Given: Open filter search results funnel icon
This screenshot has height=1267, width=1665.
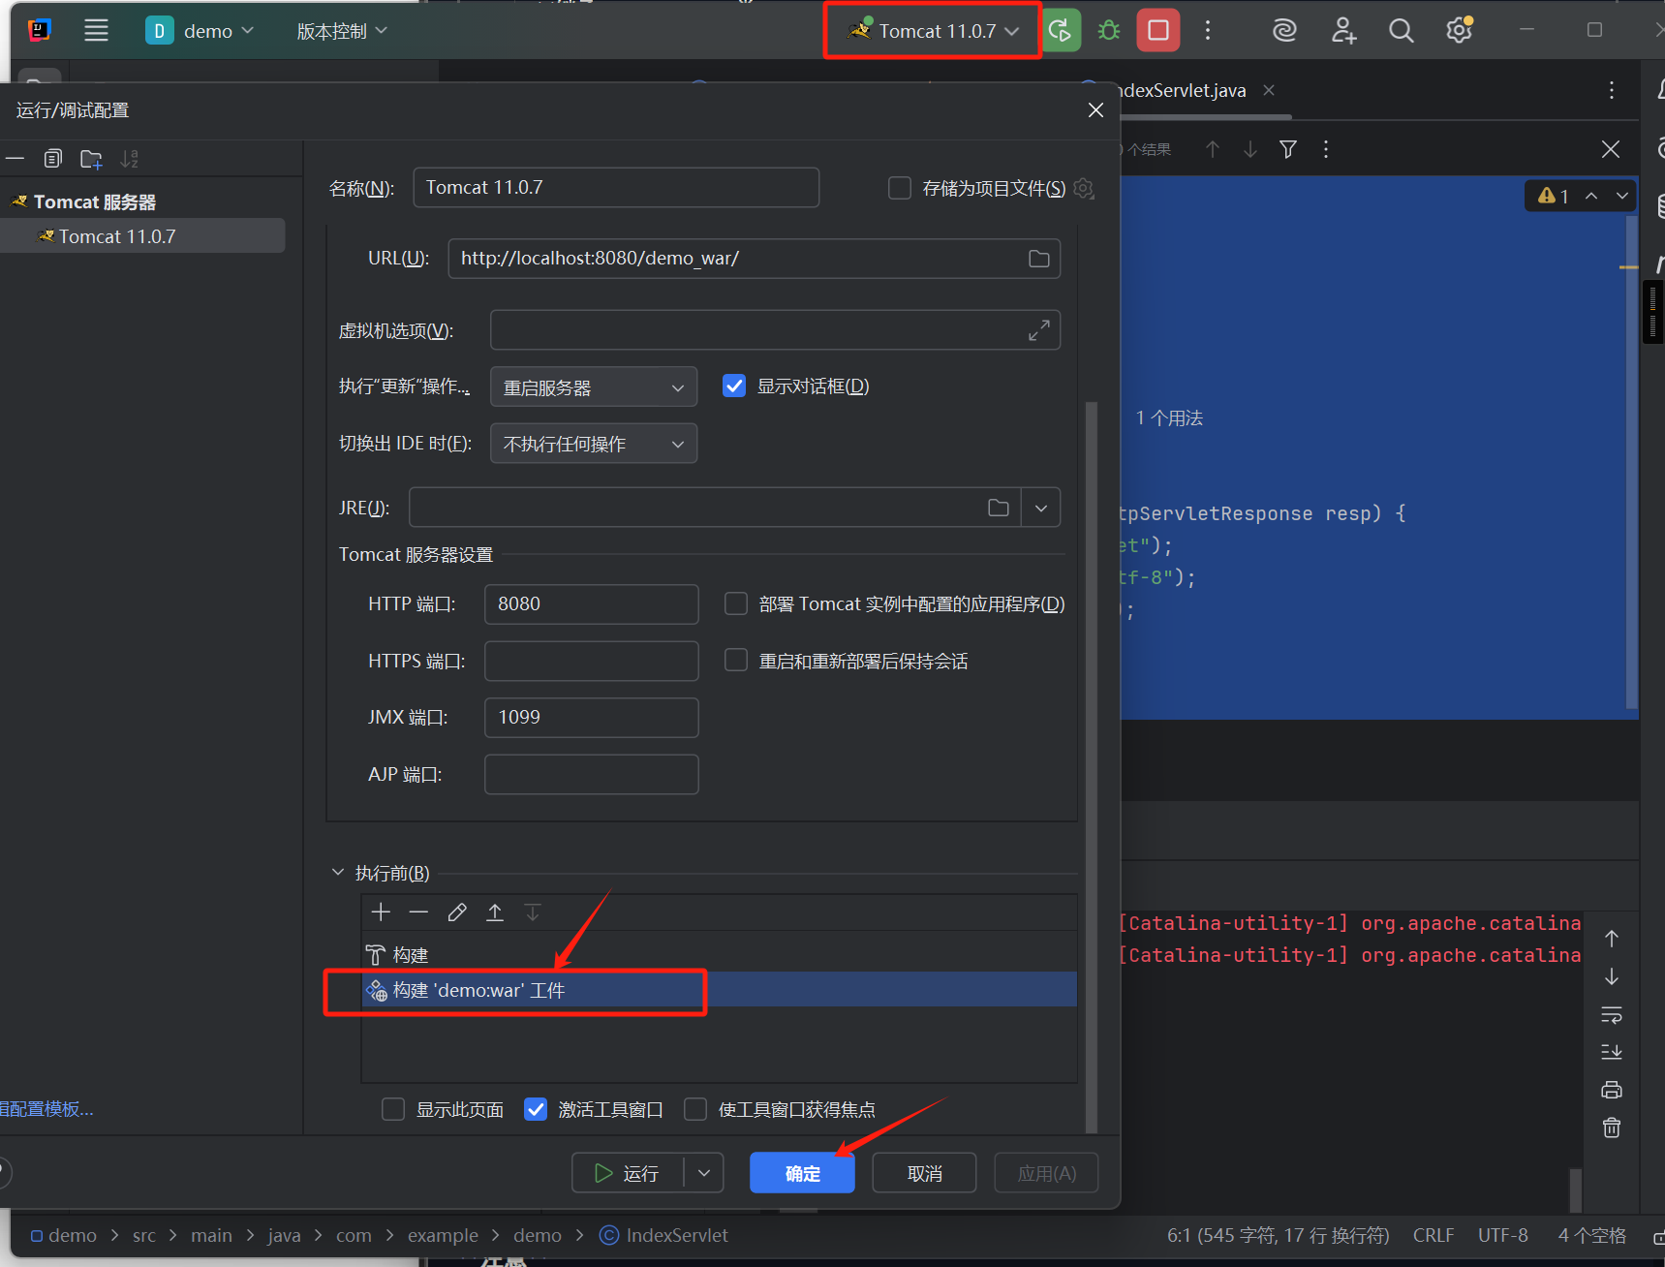Looking at the screenshot, I should 1288,149.
